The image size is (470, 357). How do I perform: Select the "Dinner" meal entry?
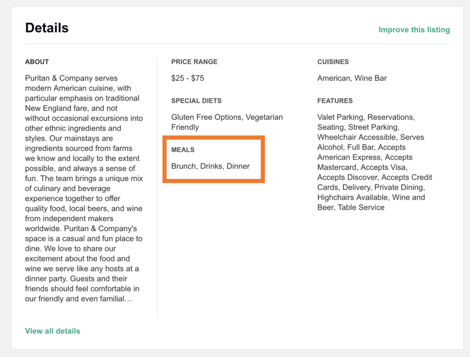[x=238, y=166]
